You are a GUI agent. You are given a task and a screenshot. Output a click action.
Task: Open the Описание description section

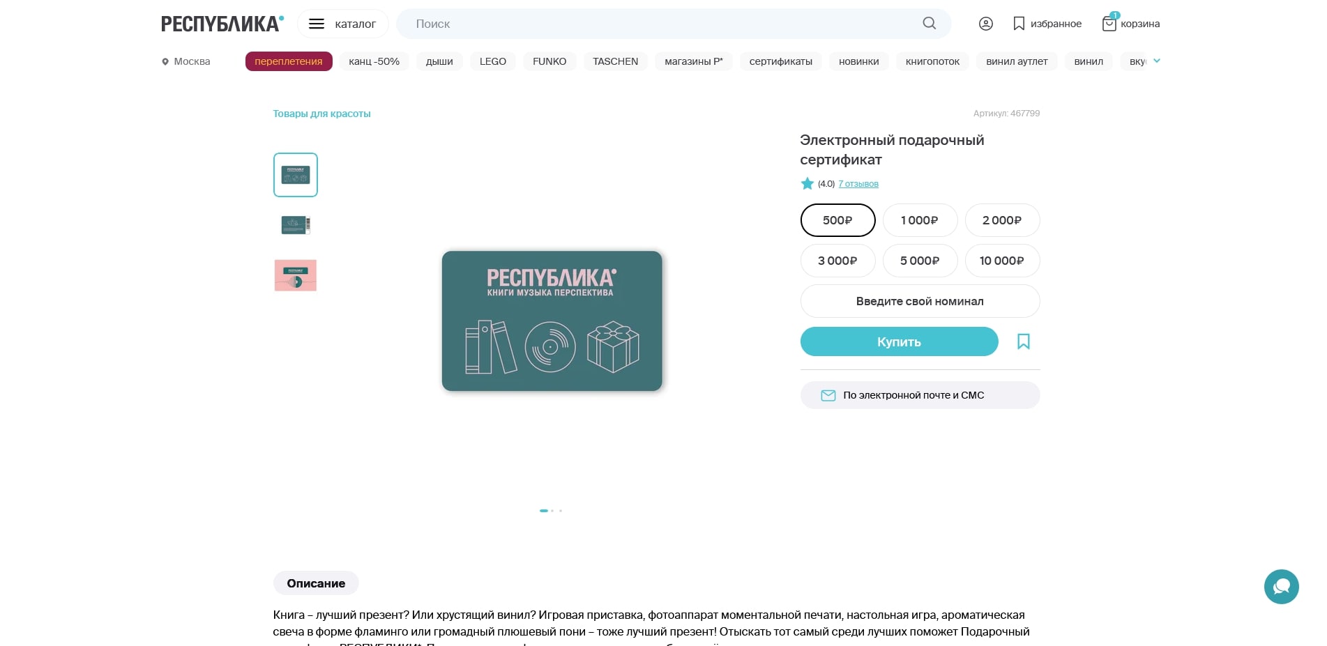coord(316,583)
